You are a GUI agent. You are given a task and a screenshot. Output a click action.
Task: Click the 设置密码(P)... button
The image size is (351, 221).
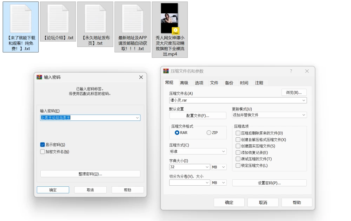pos(269,183)
